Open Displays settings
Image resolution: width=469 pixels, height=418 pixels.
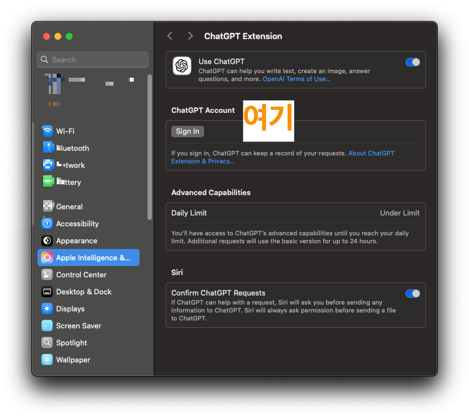tap(88, 309)
